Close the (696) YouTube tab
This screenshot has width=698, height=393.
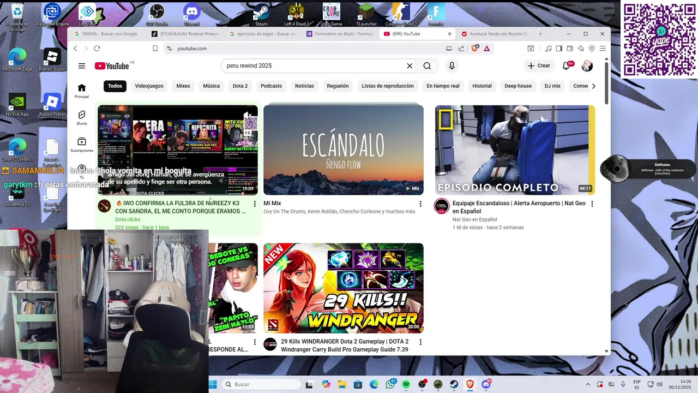450,34
